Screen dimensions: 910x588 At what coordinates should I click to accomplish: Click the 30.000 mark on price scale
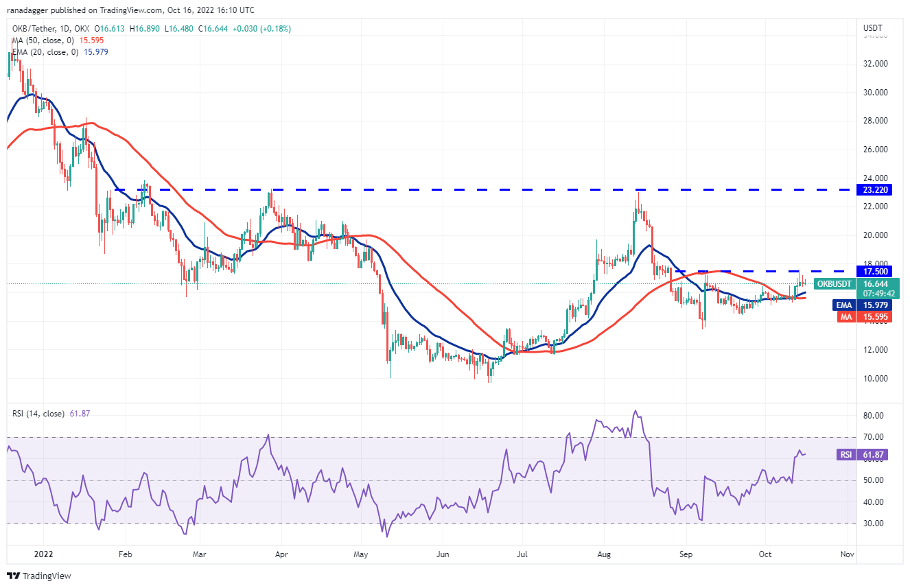point(876,93)
